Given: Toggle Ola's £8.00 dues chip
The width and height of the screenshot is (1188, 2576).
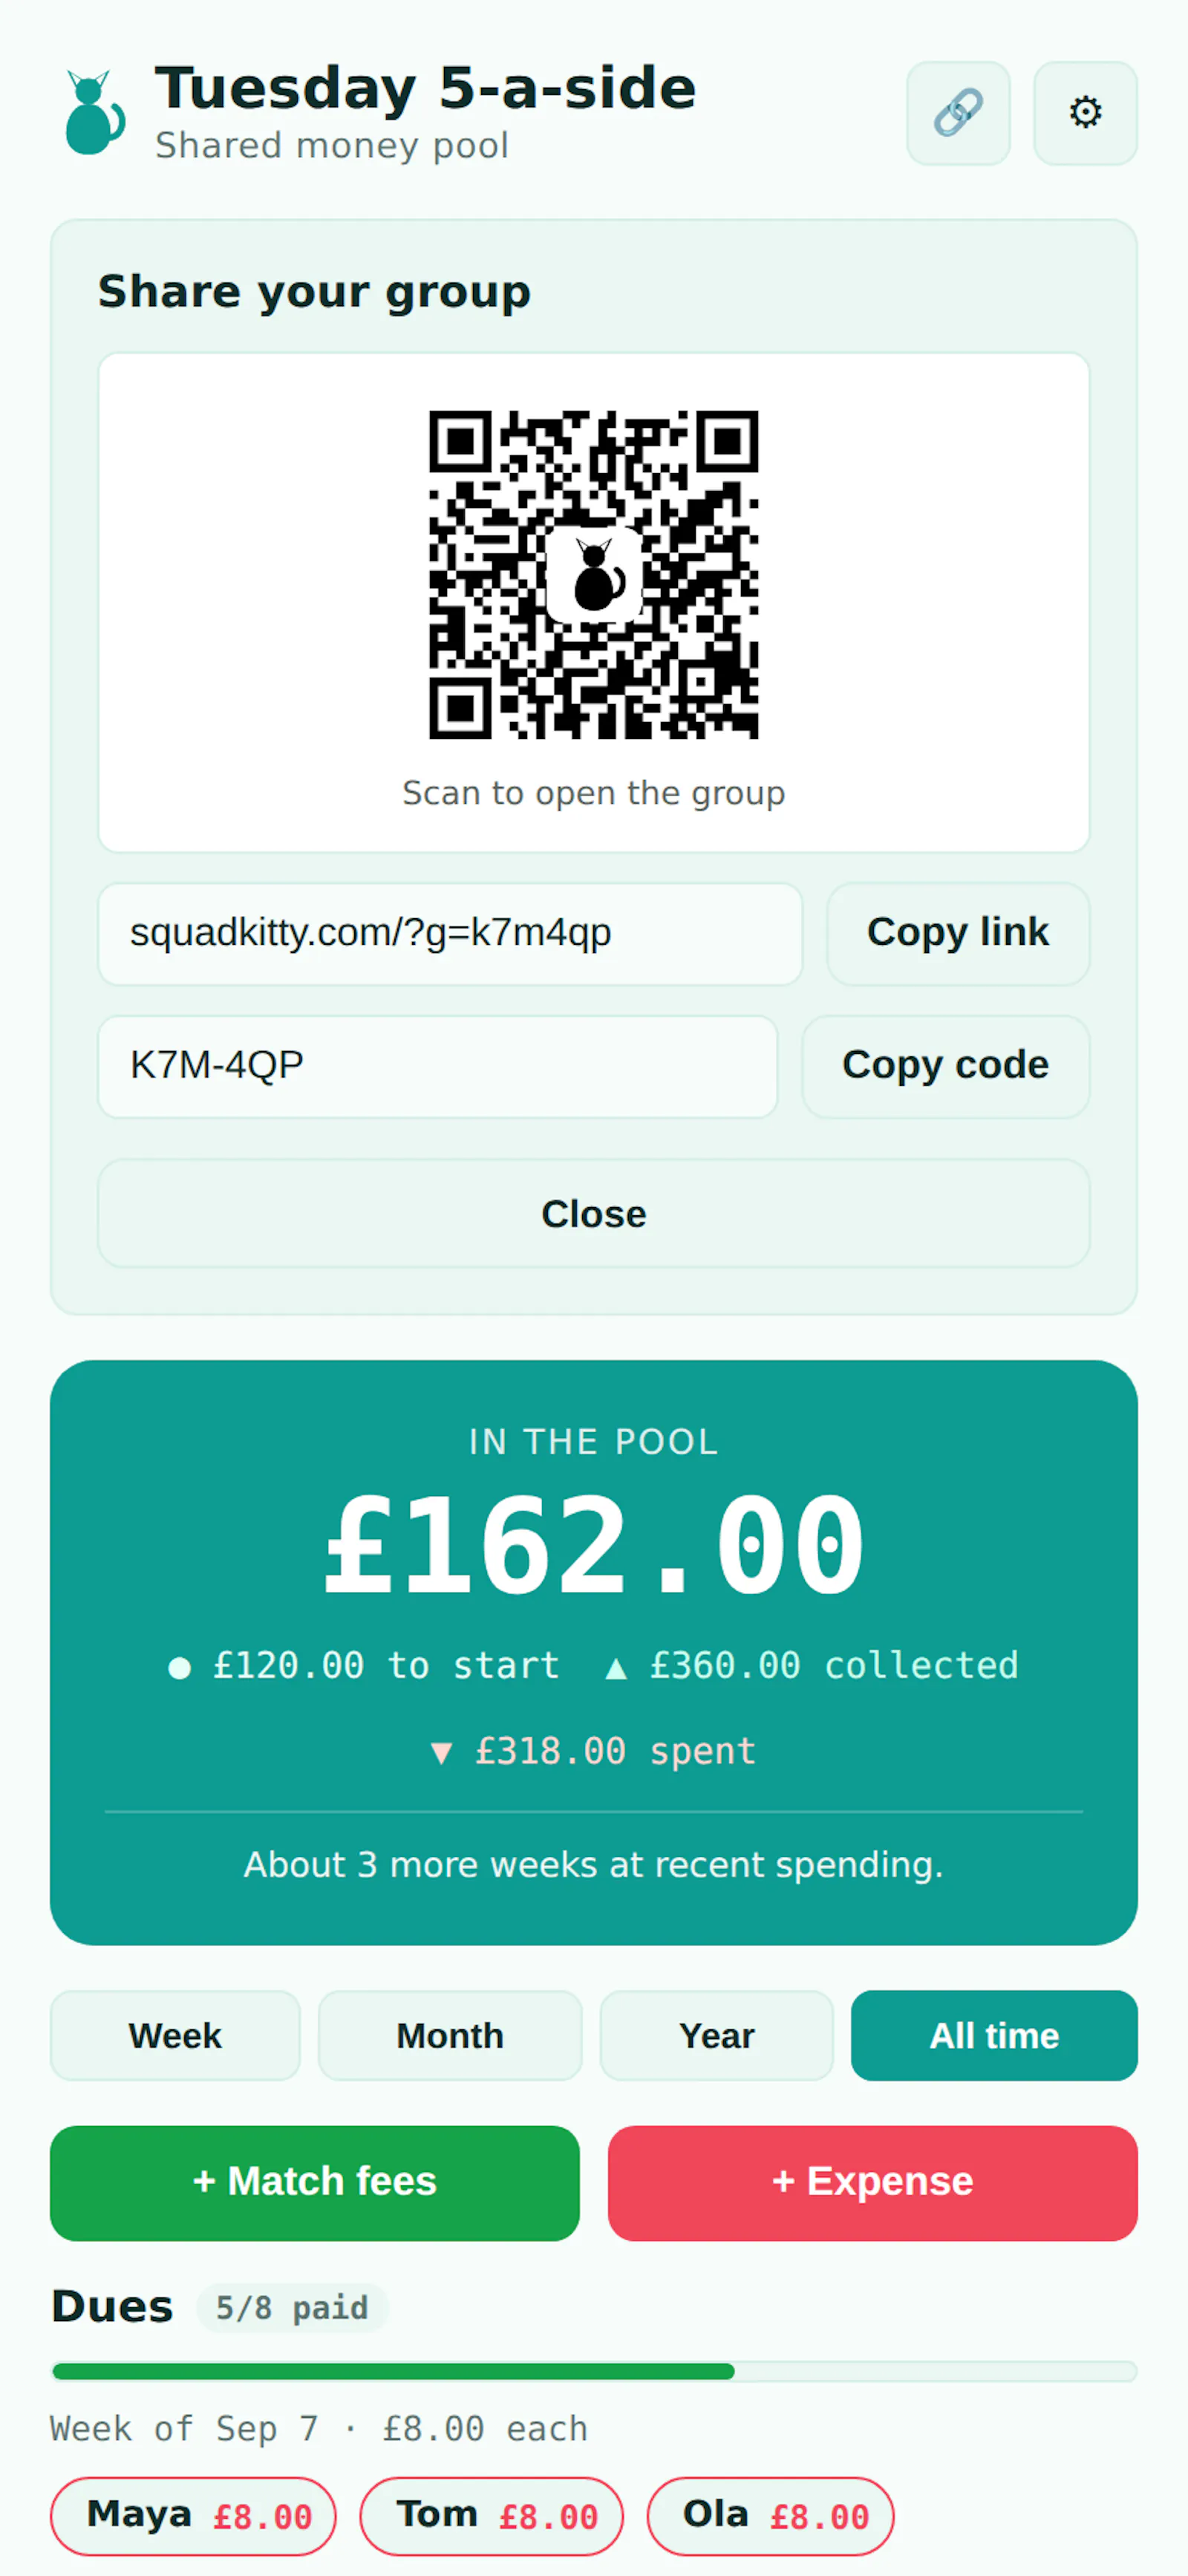Looking at the screenshot, I should pos(770,2515).
